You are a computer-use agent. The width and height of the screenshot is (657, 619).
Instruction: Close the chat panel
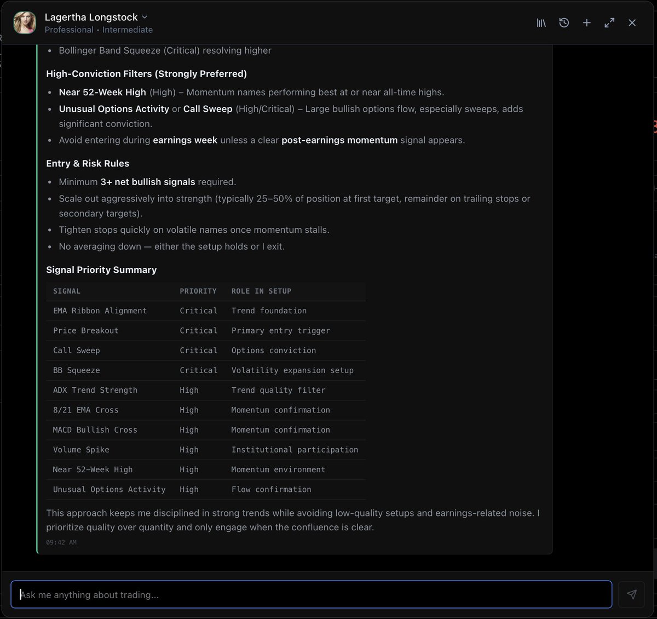coord(632,23)
